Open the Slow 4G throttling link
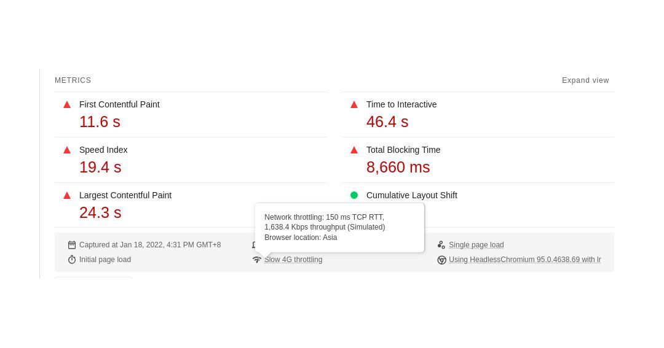Viewport: 664px width, 348px height. tap(293, 260)
